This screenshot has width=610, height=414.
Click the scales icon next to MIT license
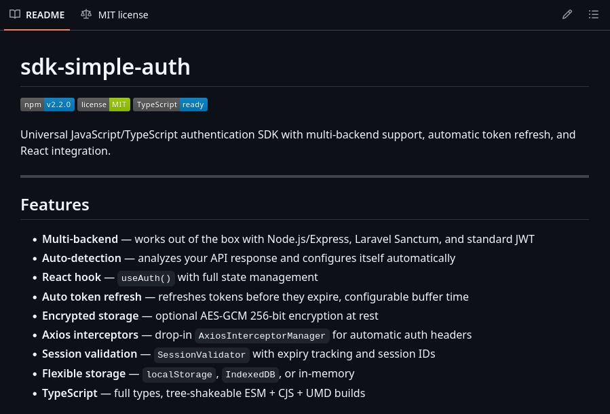tap(86, 14)
